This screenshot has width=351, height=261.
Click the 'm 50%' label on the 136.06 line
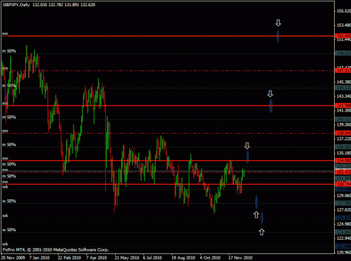9,144
